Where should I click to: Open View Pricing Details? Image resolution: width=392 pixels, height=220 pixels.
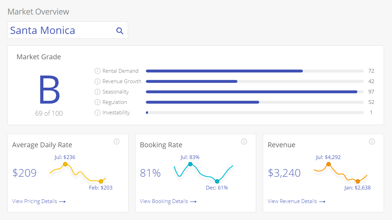35,201
